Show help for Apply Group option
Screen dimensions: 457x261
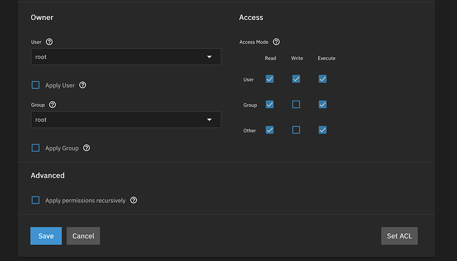tap(87, 148)
